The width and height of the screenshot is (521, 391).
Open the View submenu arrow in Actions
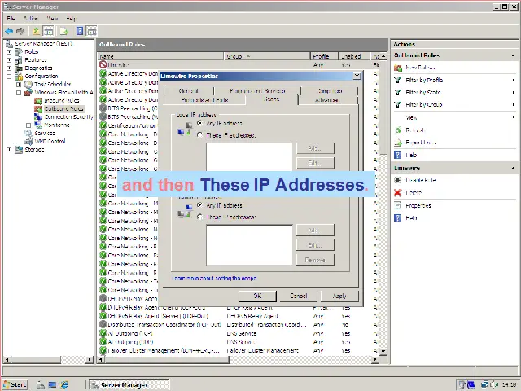click(x=514, y=117)
